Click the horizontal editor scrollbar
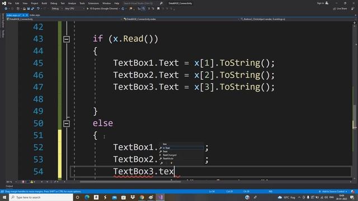Image resolution: width=358 pixels, height=201 pixels. [130, 182]
